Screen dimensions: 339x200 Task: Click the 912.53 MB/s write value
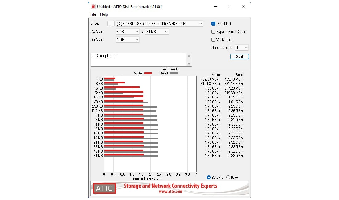click(x=210, y=84)
